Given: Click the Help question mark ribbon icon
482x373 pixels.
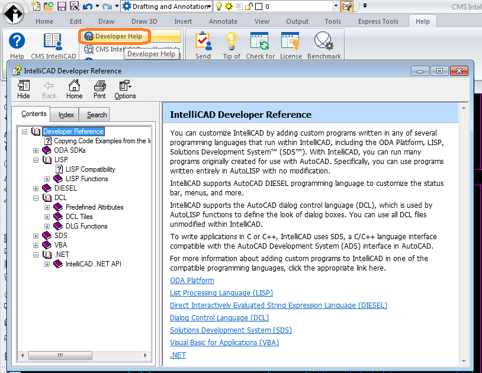Looking at the screenshot, I should click(17, 41).
